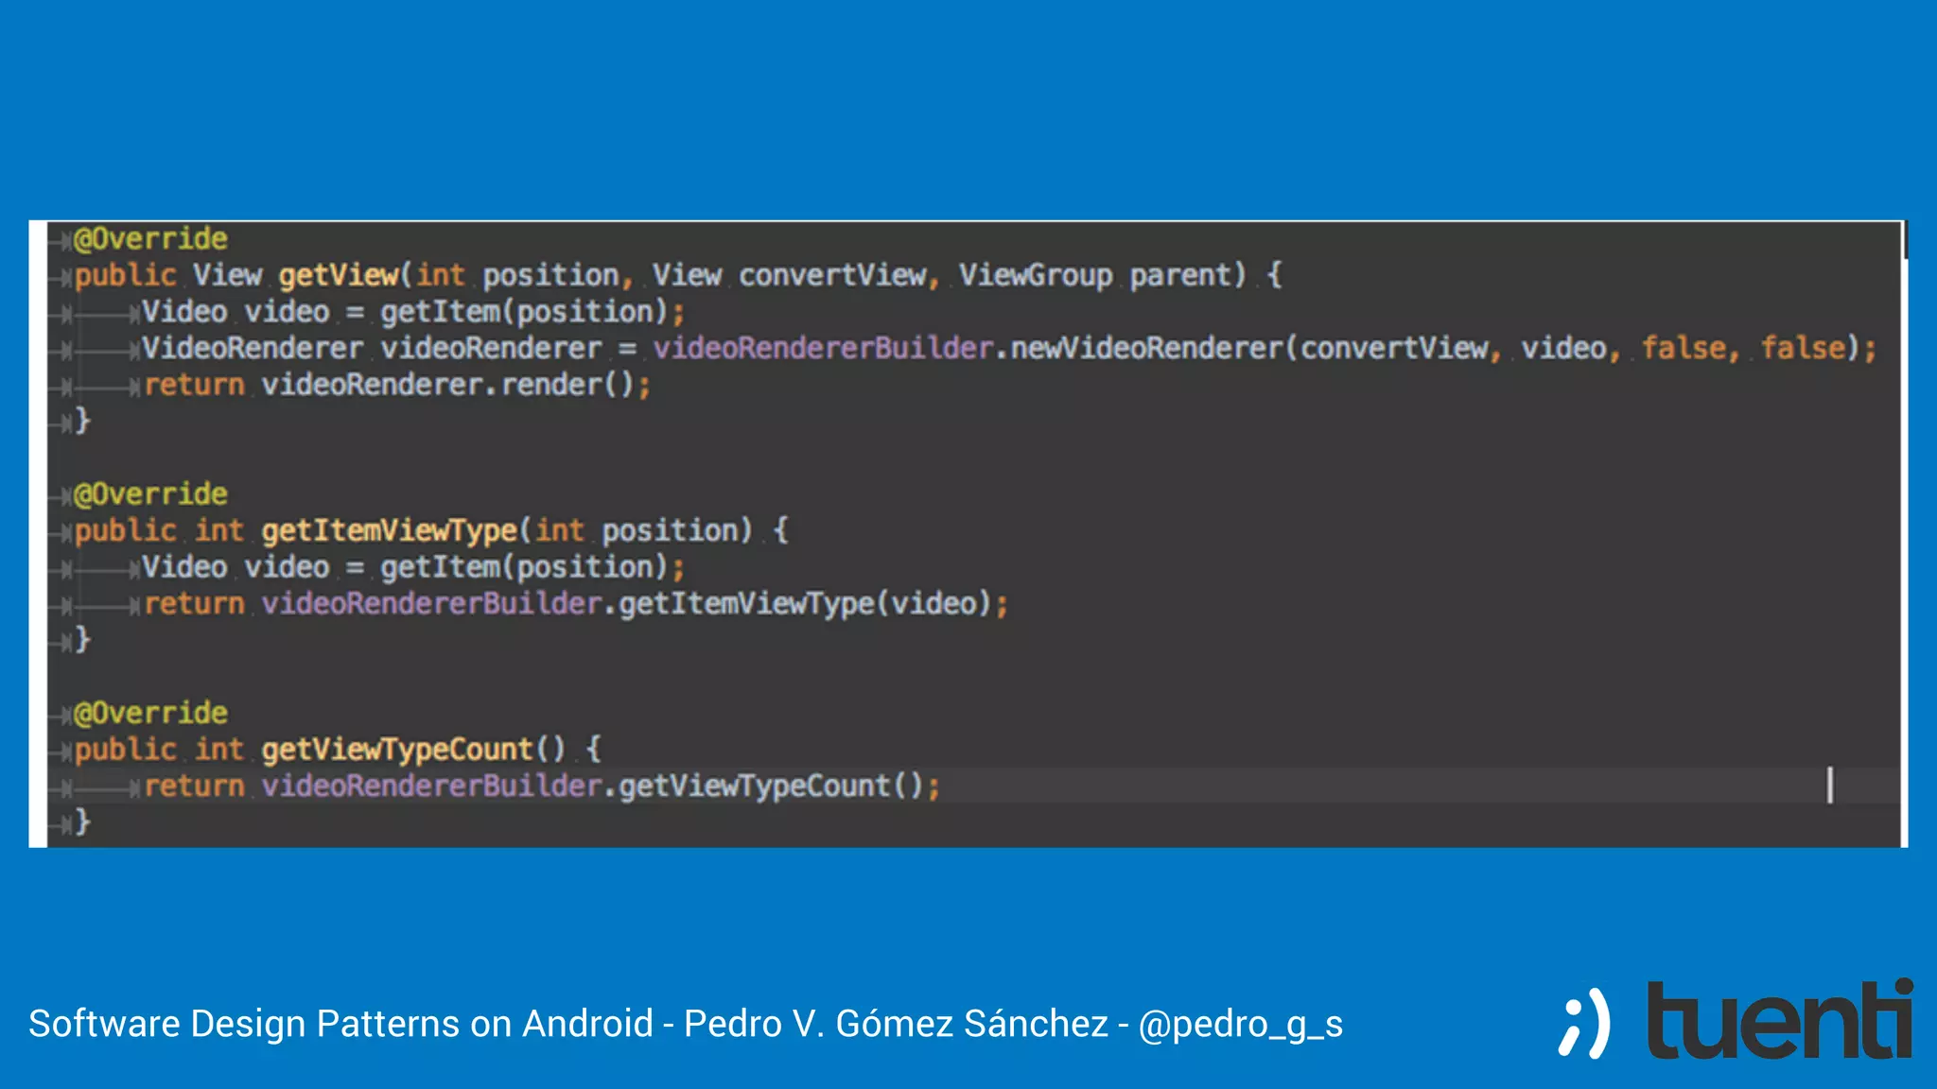This screenshot has width=1937, height=1089.
Task: Click the getView method name
Action: [339, 275]
